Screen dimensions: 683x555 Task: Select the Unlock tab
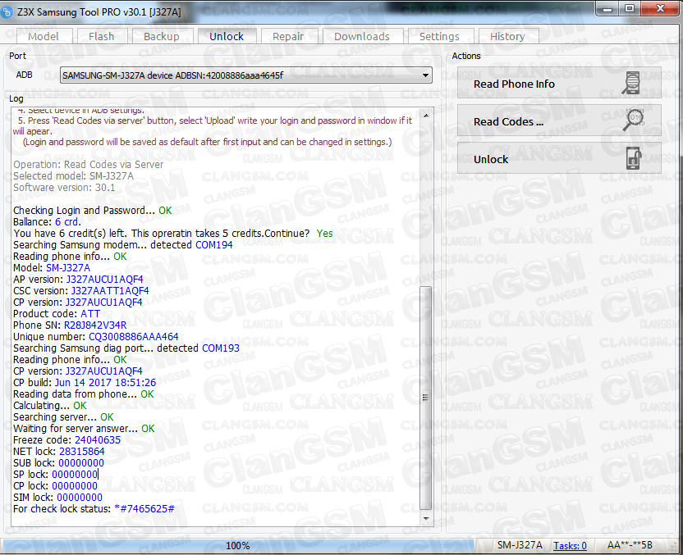pyautogui.click(x=227, y=36)
